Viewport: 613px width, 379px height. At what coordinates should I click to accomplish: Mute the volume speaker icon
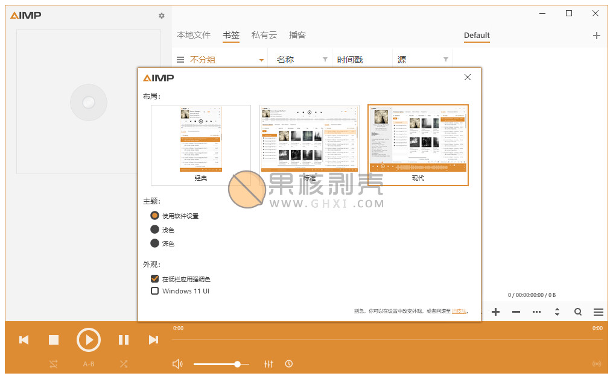pos(177,364)
